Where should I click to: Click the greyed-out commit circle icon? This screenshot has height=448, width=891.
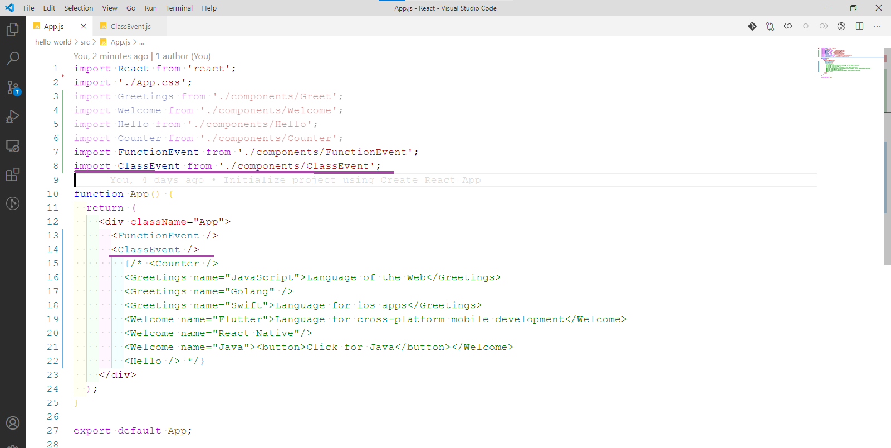[806, 26]
